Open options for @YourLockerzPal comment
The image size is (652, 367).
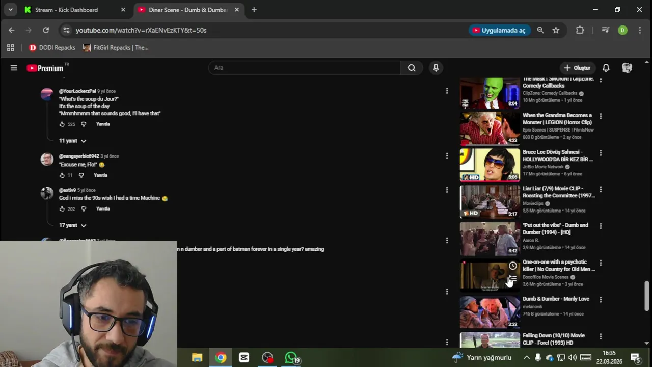click(447, 91)
